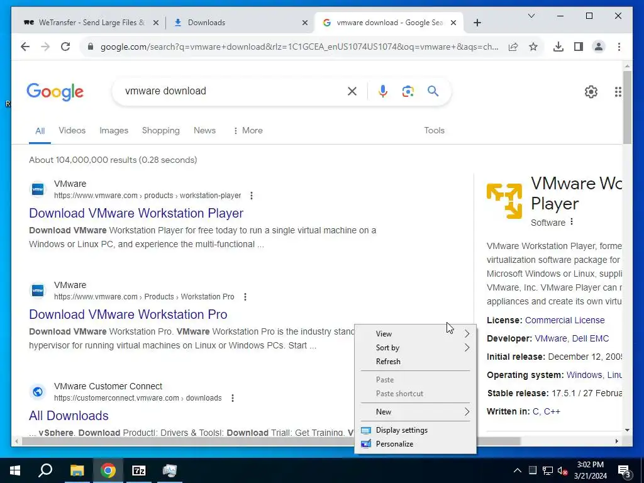Open the Chrome profile avatar
The height and width of the screenshot is (483, 644).
tap(599, 47)
